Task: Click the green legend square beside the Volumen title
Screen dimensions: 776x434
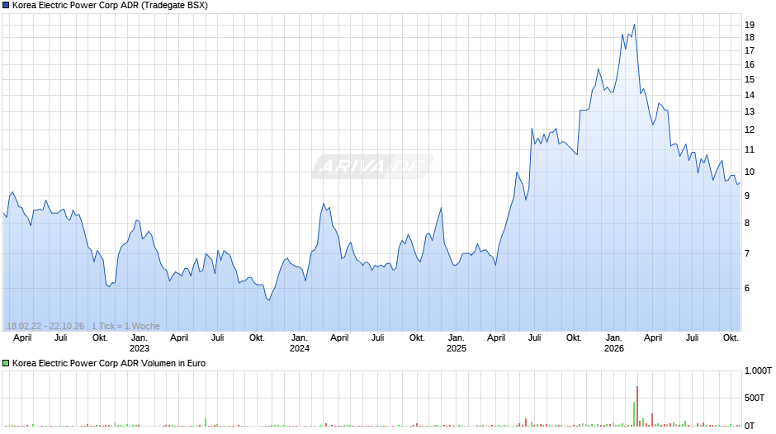Action: pos(6,363)
